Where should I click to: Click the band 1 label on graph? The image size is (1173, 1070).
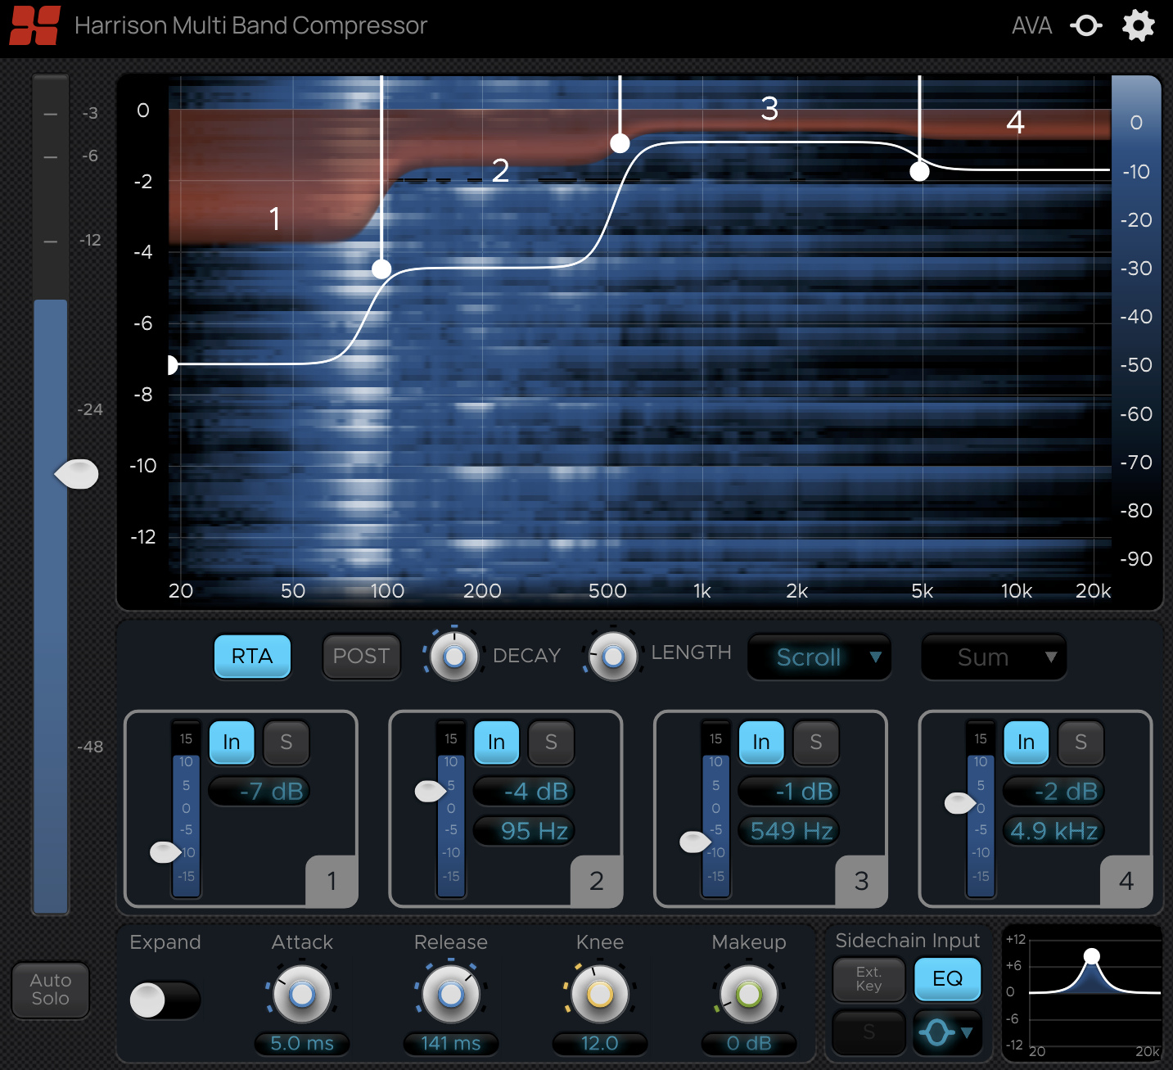pos(275,219)
